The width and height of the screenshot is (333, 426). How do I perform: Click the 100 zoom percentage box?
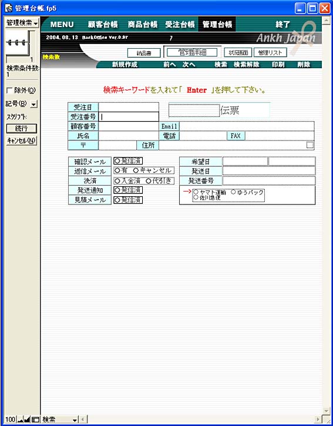(x=11, y=420)
